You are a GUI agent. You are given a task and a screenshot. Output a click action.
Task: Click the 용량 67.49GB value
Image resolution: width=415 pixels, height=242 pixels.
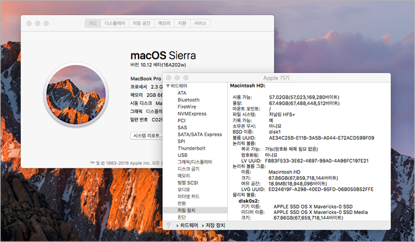(304, 103)
